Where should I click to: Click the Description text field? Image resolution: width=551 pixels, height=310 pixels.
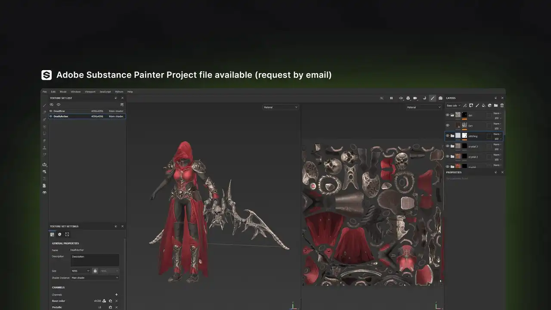95,260
